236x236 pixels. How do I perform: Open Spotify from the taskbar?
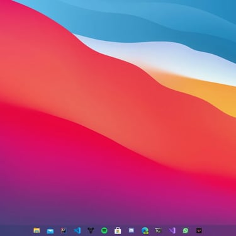(104, 230)
